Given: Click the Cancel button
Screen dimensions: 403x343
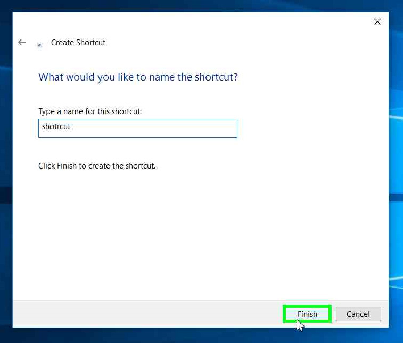Looking at the screenshot, I should [358, 314].
